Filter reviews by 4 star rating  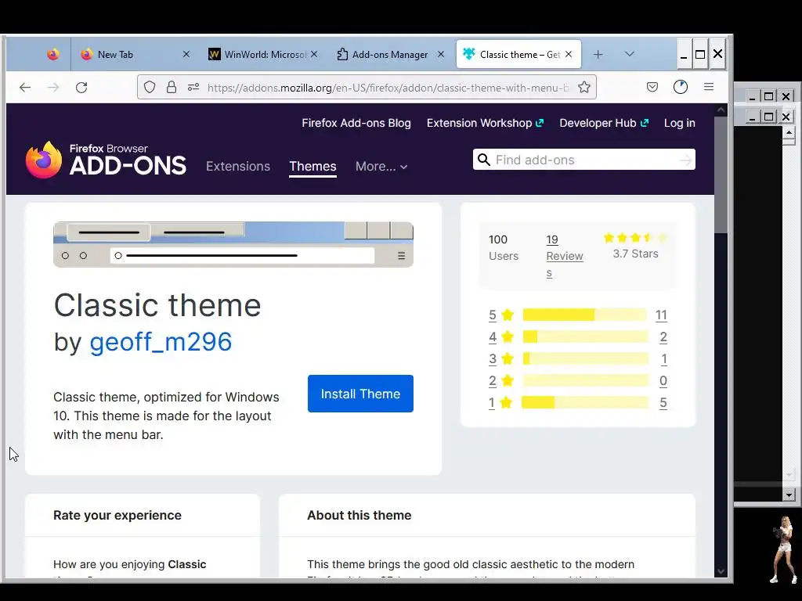tap(501, 336)
